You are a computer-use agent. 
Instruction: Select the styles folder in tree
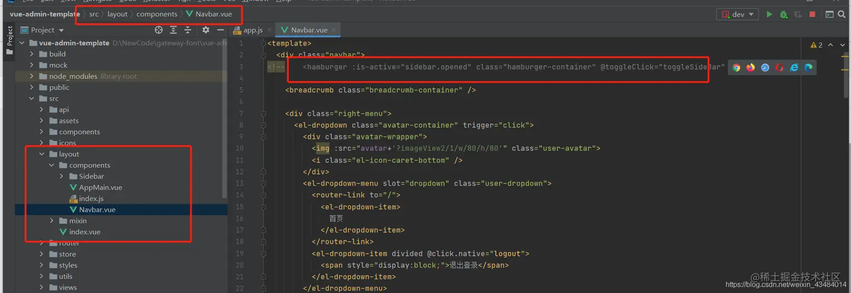point(62,265)
